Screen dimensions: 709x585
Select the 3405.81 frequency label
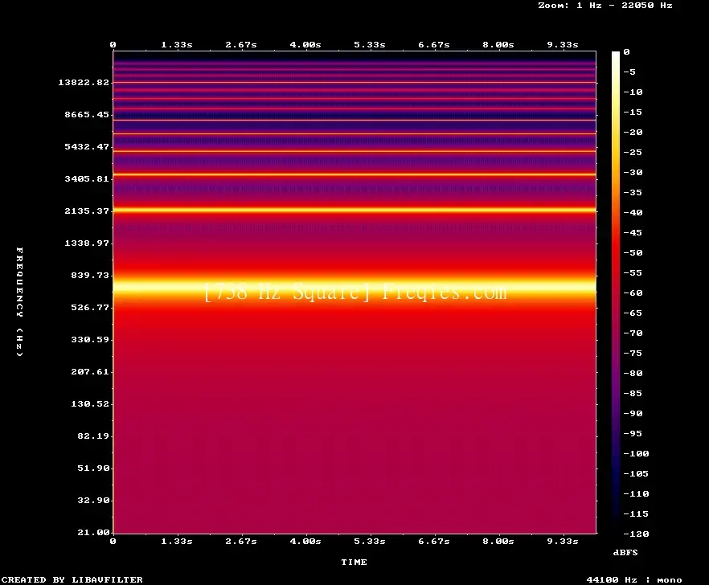click(x=87, y=178)
